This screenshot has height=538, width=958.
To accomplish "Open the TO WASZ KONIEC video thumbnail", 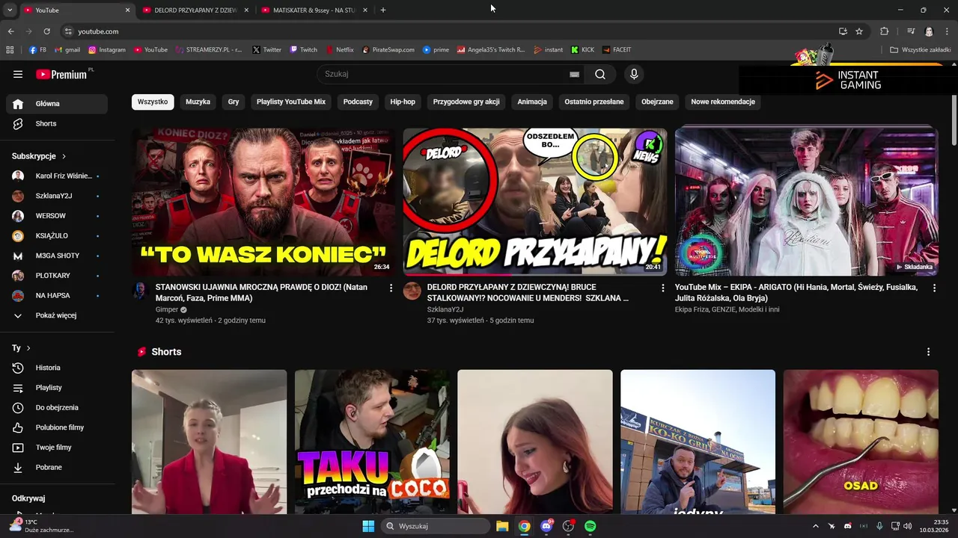I will (x=263, y=202).
